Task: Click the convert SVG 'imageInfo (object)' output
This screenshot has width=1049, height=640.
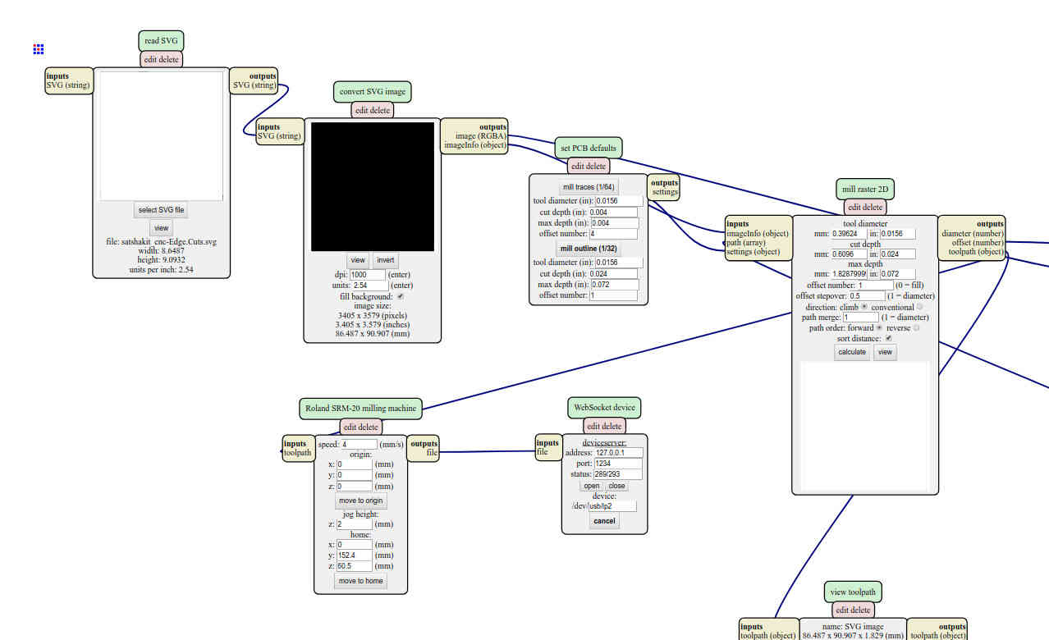Action: (x=475, y=145)
